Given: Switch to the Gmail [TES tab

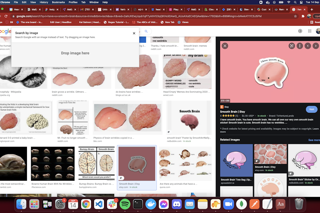Looking at the screenshot, I should pyautogui.click(x=87, y=9).
